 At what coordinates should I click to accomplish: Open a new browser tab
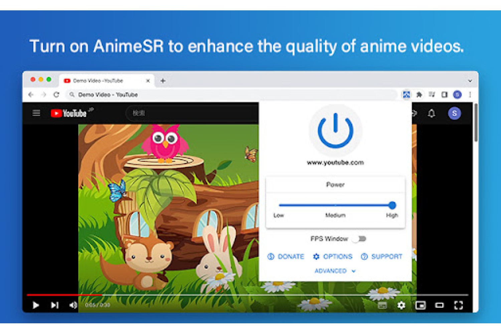click(x=163, y=81)
